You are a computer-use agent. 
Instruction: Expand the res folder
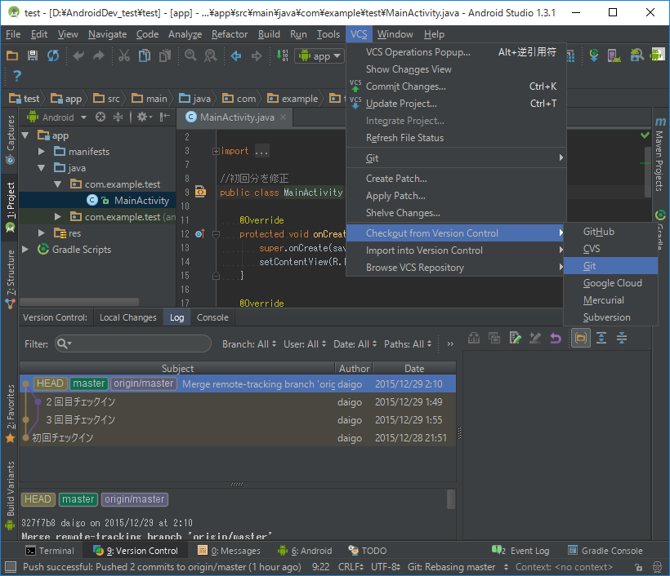tap(42, 233)
